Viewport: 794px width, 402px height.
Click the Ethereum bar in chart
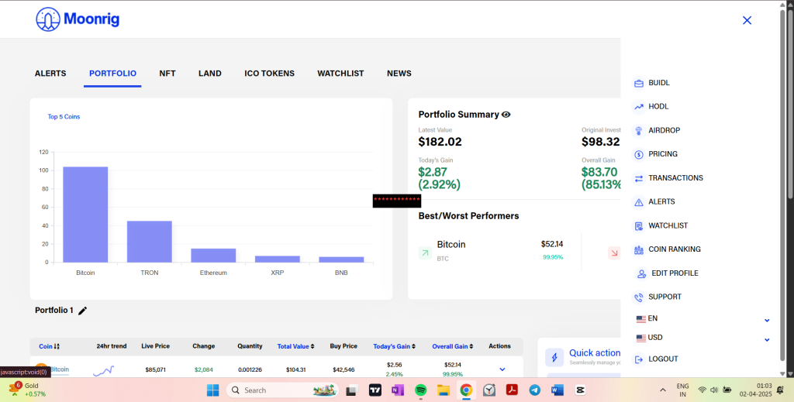[213, 256]
